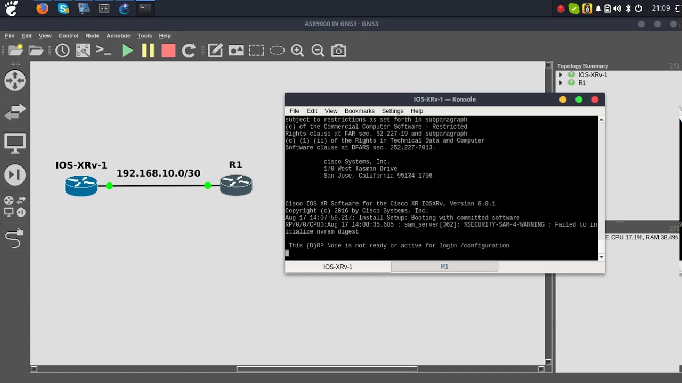
Task: Click the power tray icon
Action: pos(638,9)
